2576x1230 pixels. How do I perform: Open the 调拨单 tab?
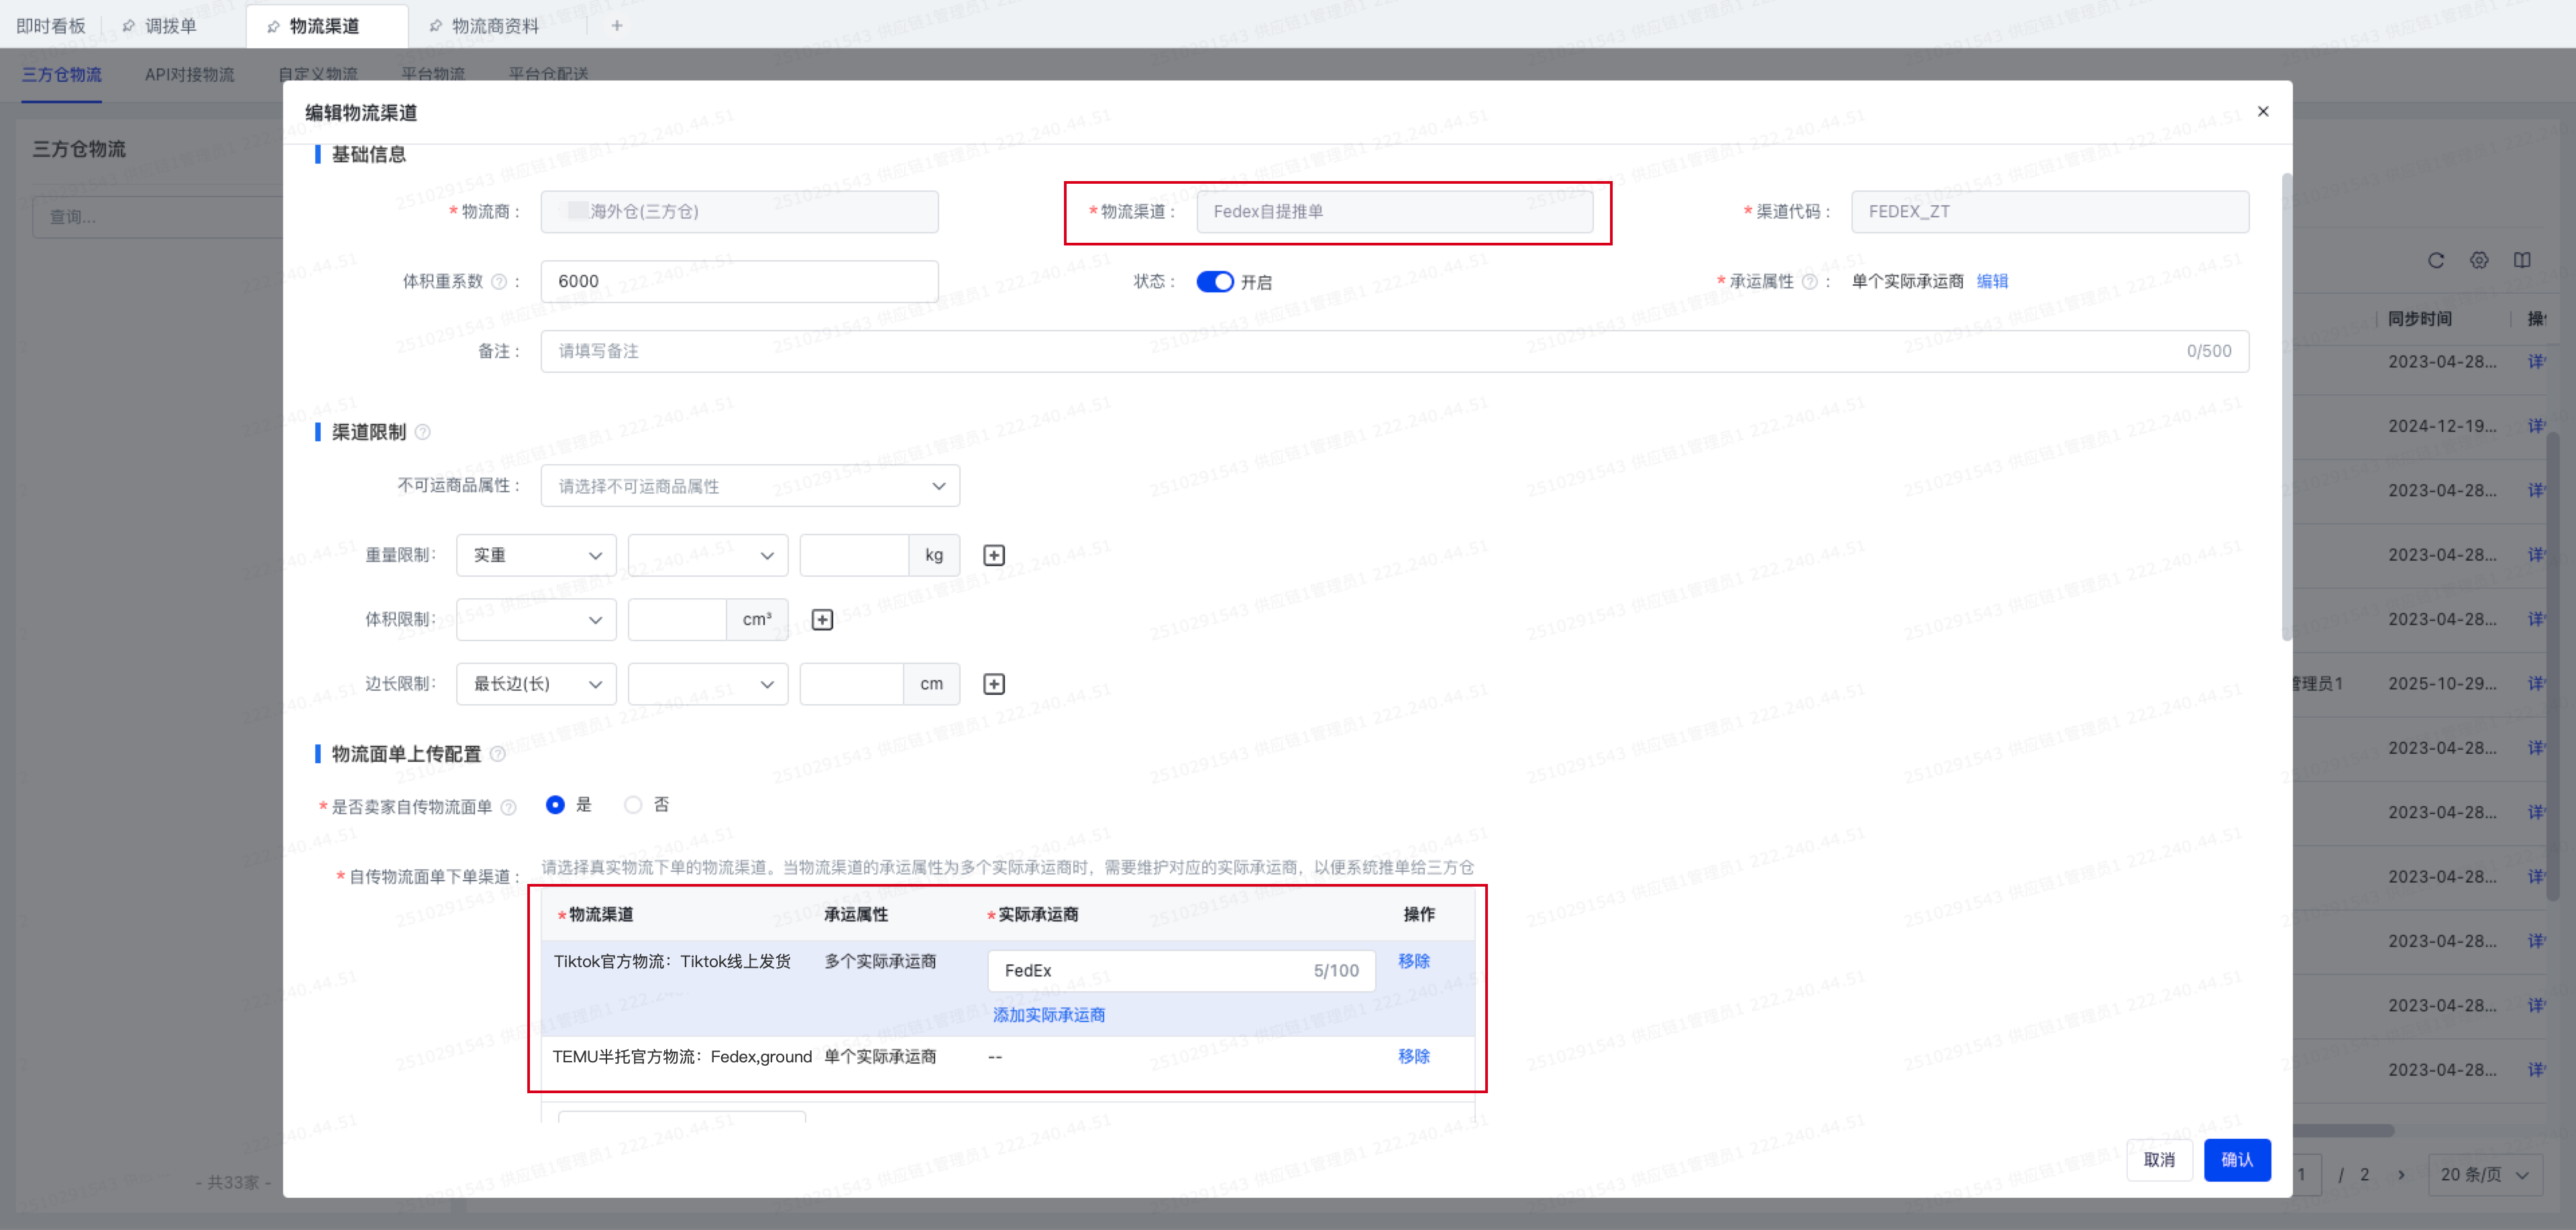click(170, 26)
